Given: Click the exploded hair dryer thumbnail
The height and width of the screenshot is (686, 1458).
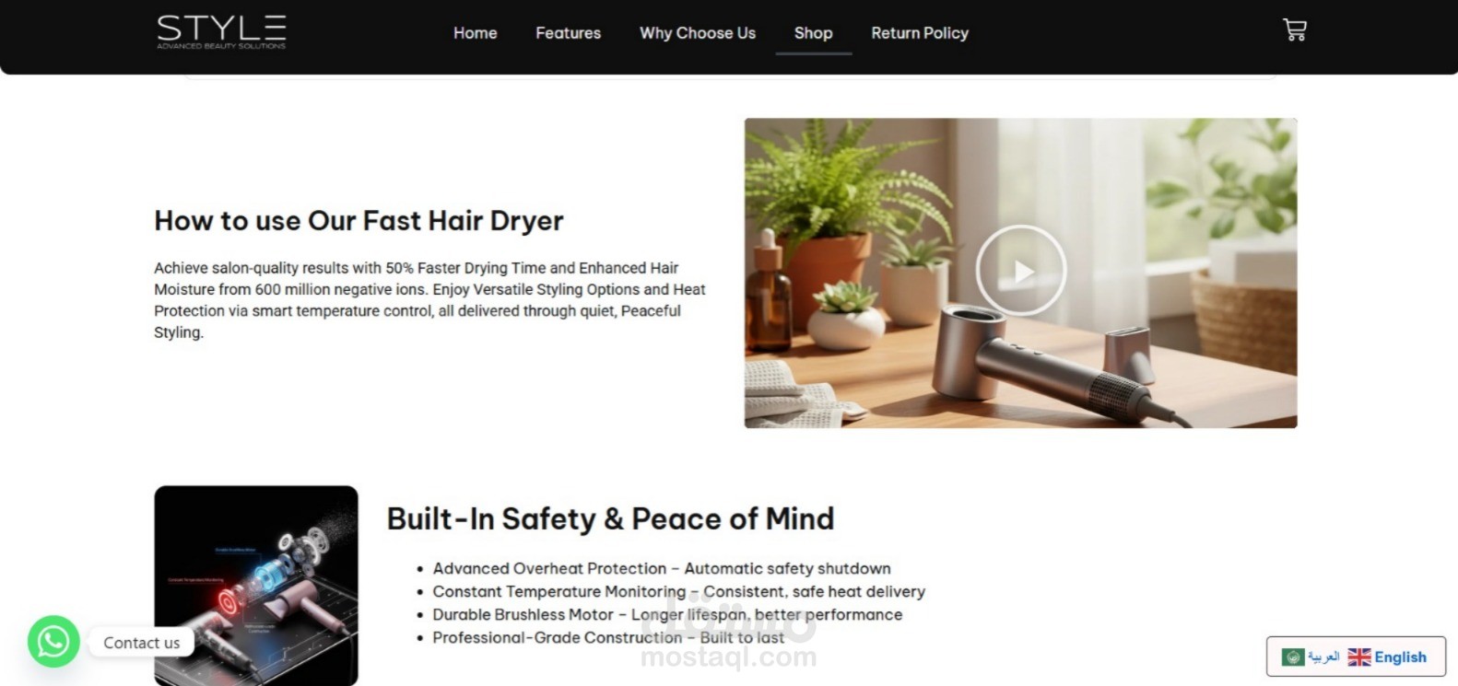Looking at the screenshot, I should point(256,586).
